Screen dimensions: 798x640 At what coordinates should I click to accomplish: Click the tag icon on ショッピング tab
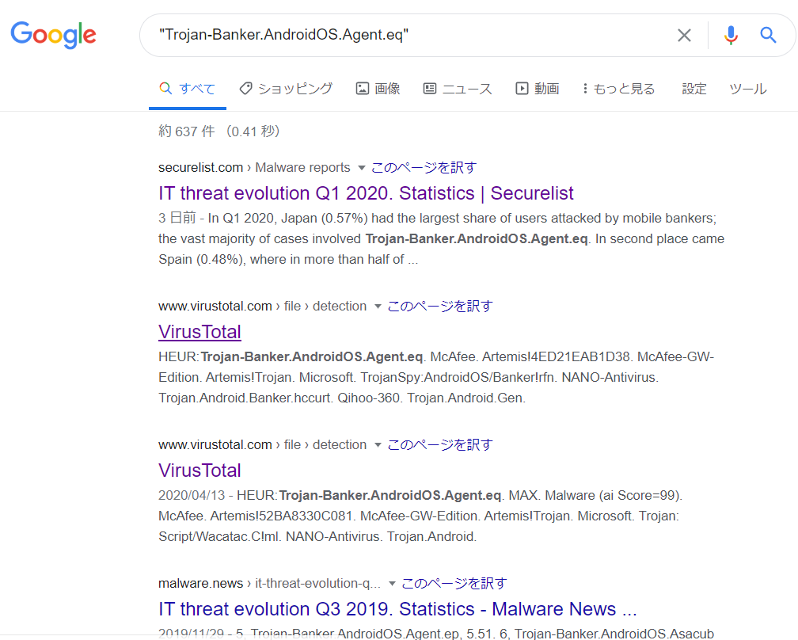coord(245,88)
